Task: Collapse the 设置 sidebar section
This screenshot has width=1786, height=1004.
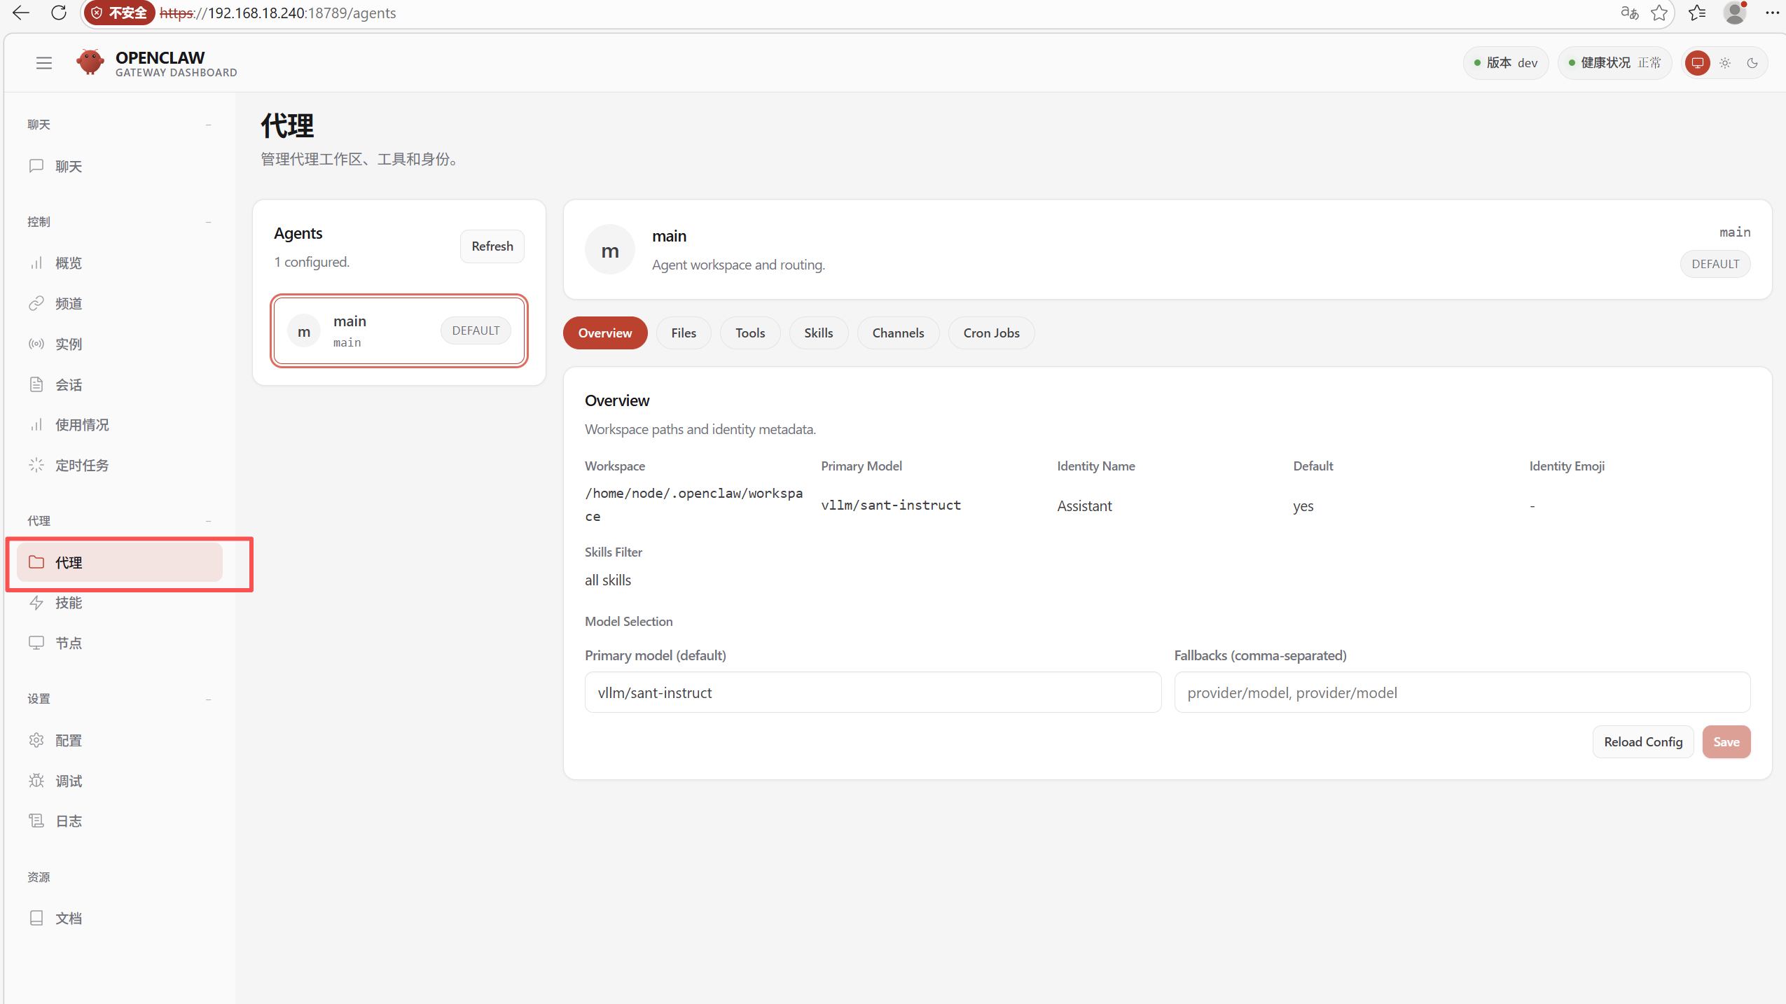Action: (208, 699)
